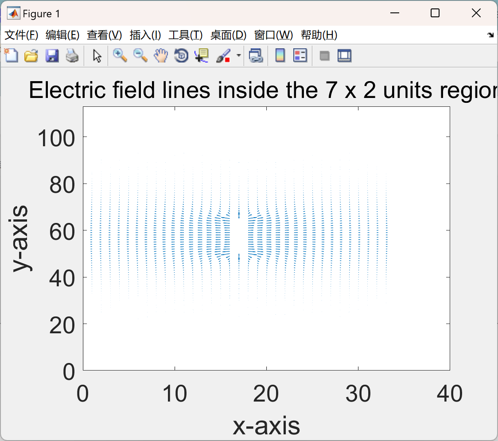The image size is (498, 441).
Task: Select the Brush data tool
Action: click(x=224, y=55)
